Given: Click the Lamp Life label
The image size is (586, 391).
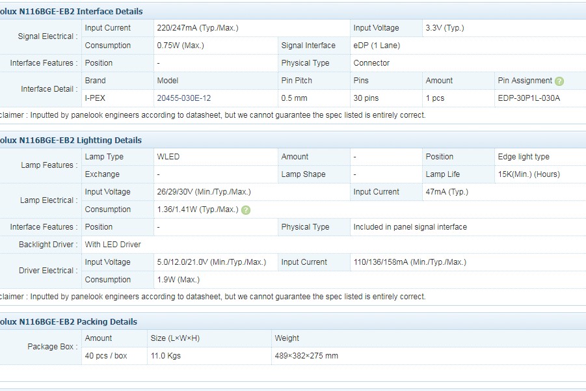Looking at the screenshot, I should point(442,174).
